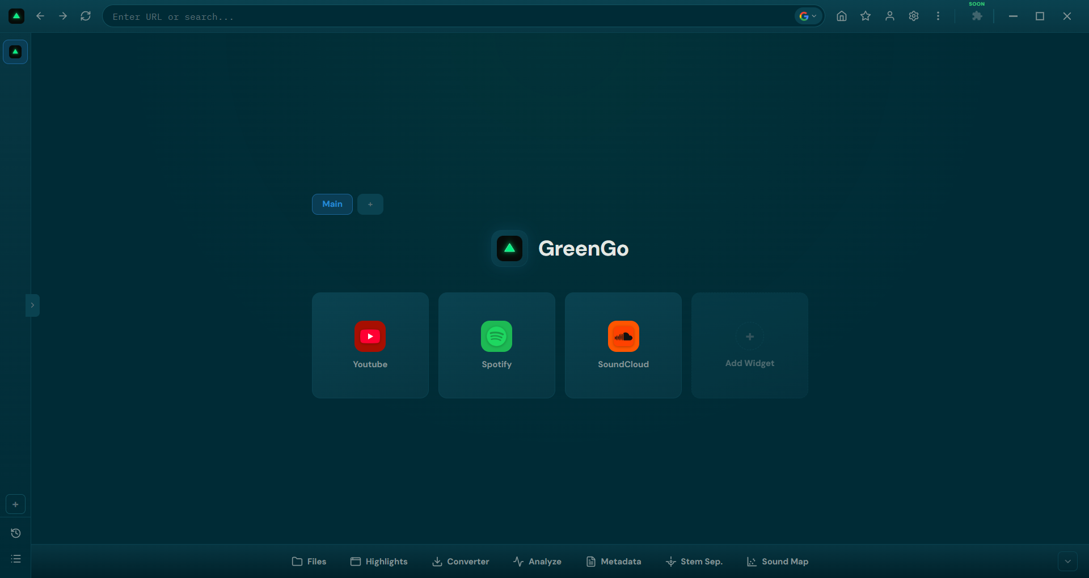Image resolution: width=1089 pixels, height=578 pixels.
Task: Close the GreenGo window
Action: click(1067, 16)
